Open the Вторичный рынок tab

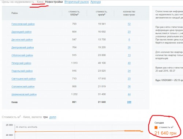tap(76, 2)
